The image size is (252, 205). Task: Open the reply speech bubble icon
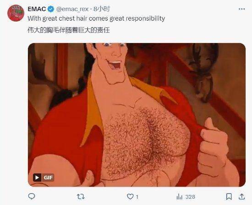click(x=32, y=196)
